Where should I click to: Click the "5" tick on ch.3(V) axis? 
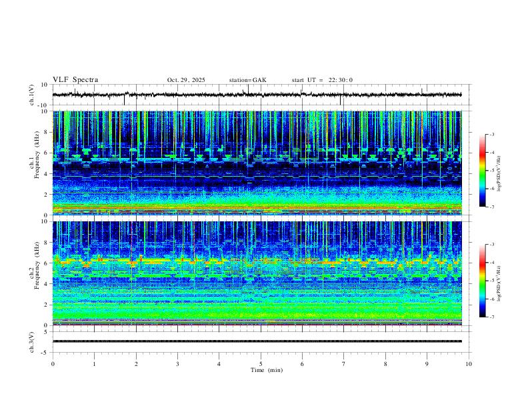click(x=47, y=332)
